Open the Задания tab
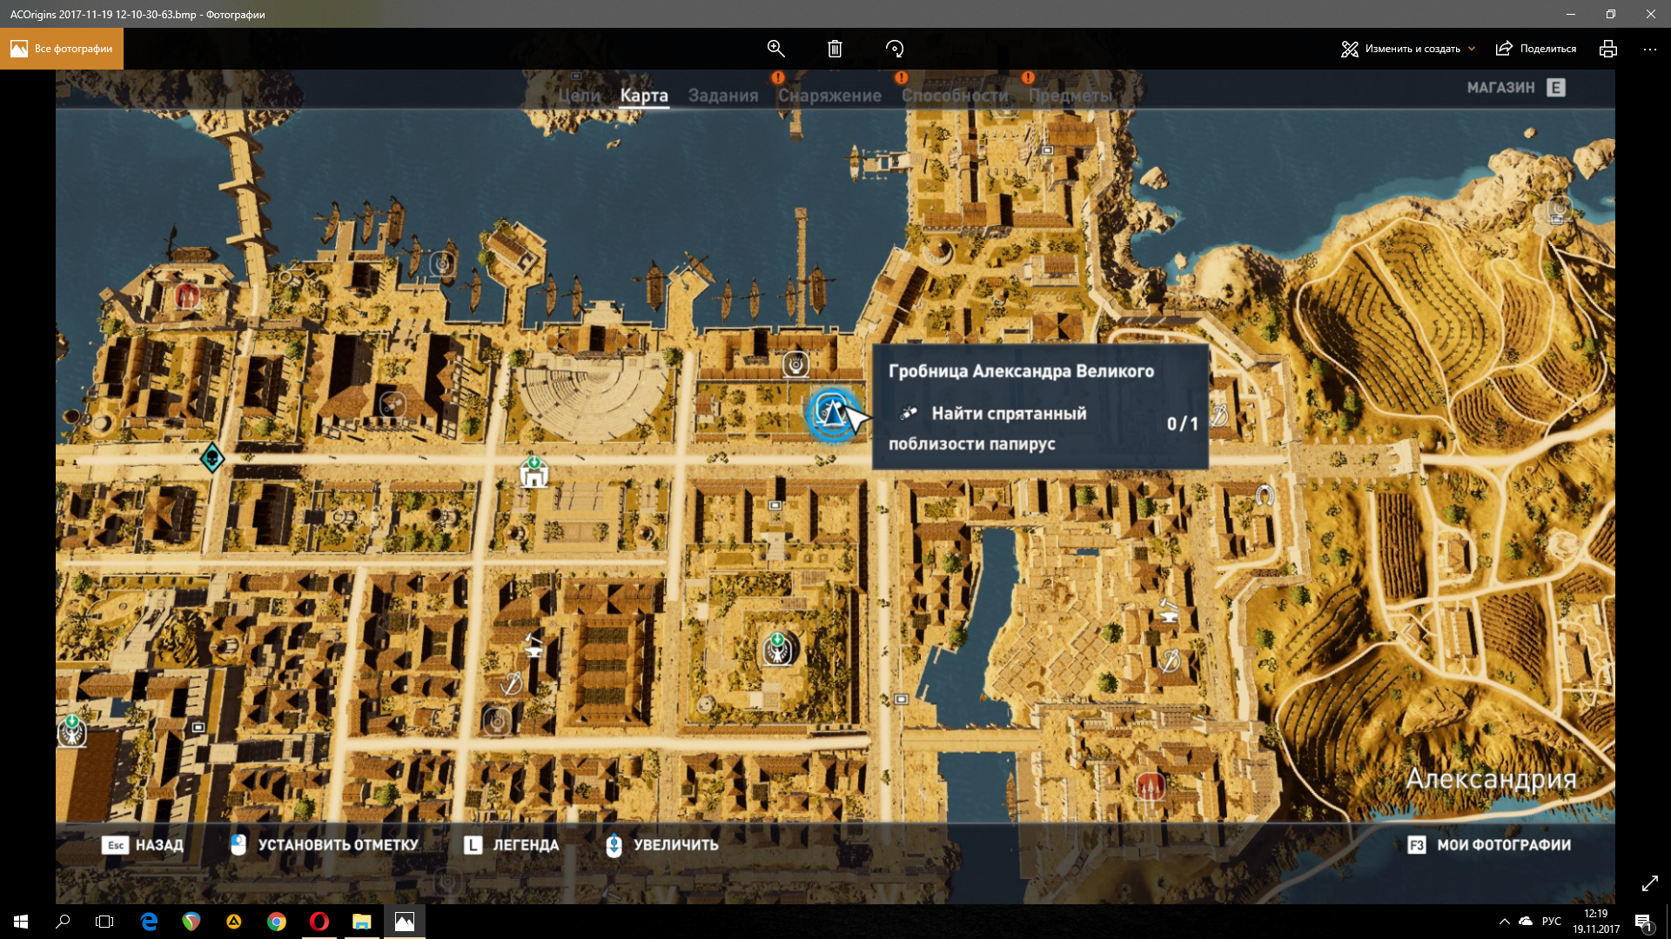The height and width of the screenshot is (939, 1671). coord(723,96)
